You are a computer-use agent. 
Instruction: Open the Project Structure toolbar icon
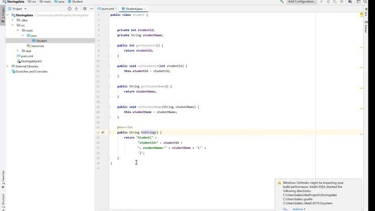tap(350, 1)
